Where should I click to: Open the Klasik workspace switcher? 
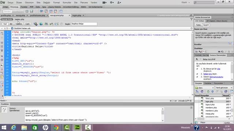coord(185,3)
